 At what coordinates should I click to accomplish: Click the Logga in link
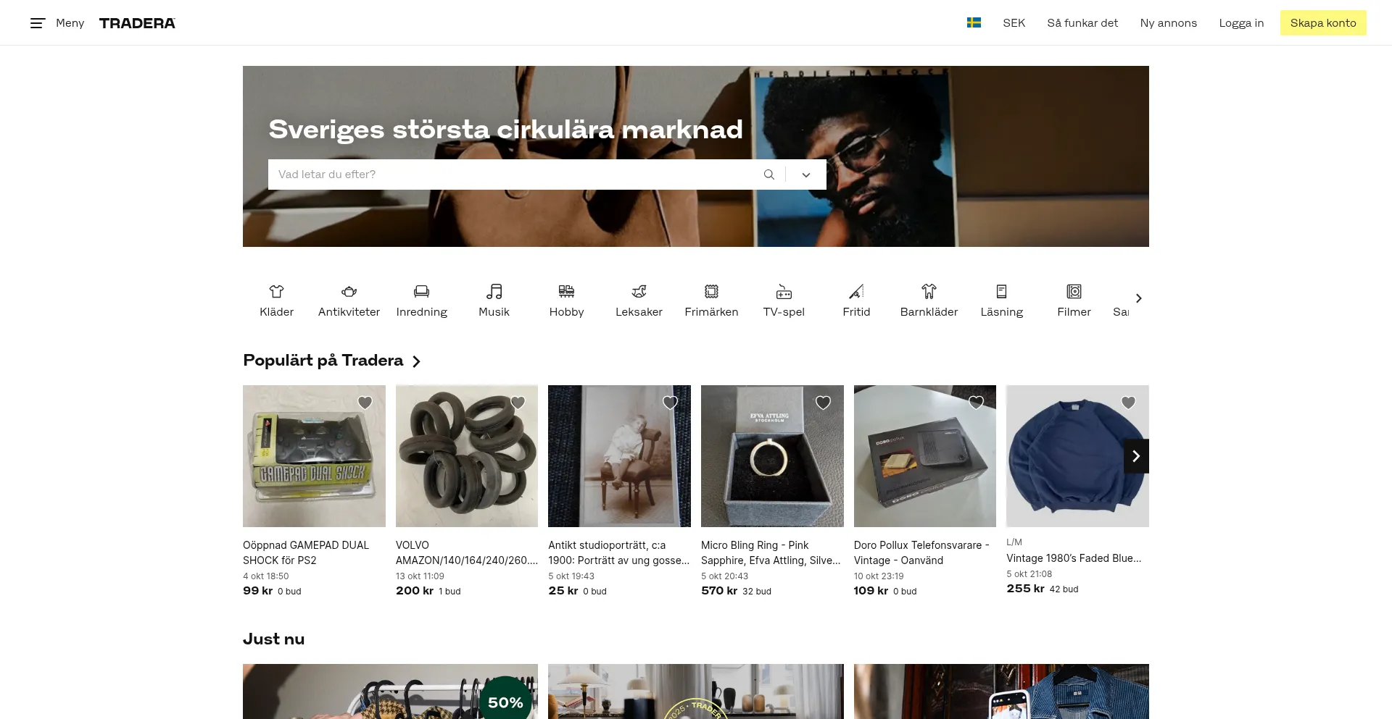click(1240, 23)
